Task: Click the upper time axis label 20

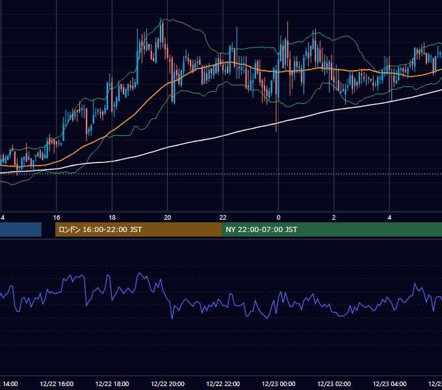Action: tap(168, 218)
